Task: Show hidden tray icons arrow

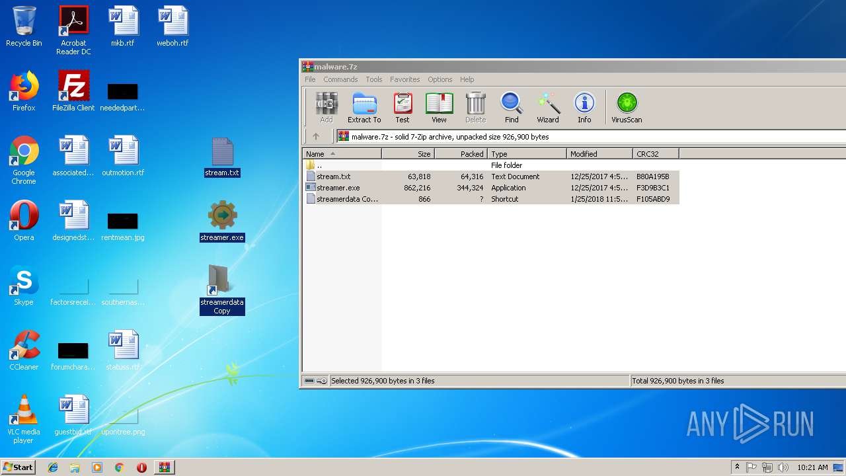Action: tap(737, 467)
